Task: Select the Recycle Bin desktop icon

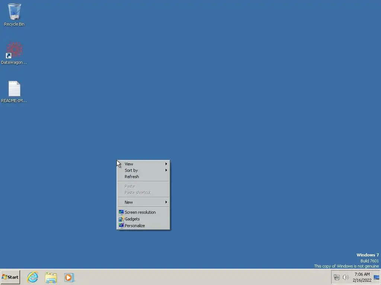Action: [14, 14]
